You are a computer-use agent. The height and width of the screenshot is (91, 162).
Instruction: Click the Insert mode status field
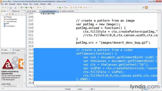[x=80, y=89]
